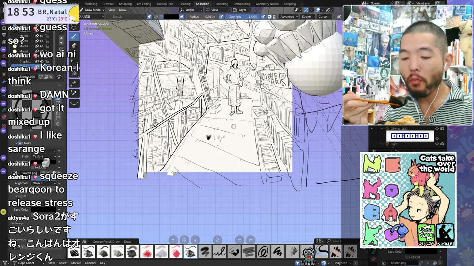The image size is (474, 266).
Task: Select the highlighted pencil brush thumbnail
Action: click(190, 252)
